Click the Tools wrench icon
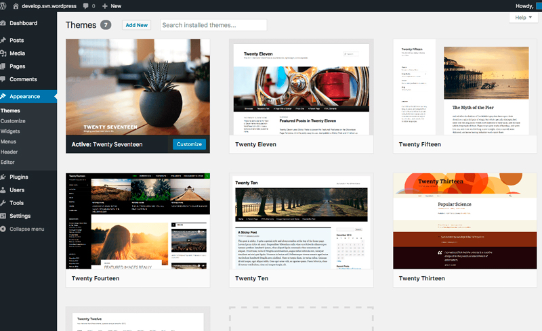This screenshot has height=331, width=542. 4,203
